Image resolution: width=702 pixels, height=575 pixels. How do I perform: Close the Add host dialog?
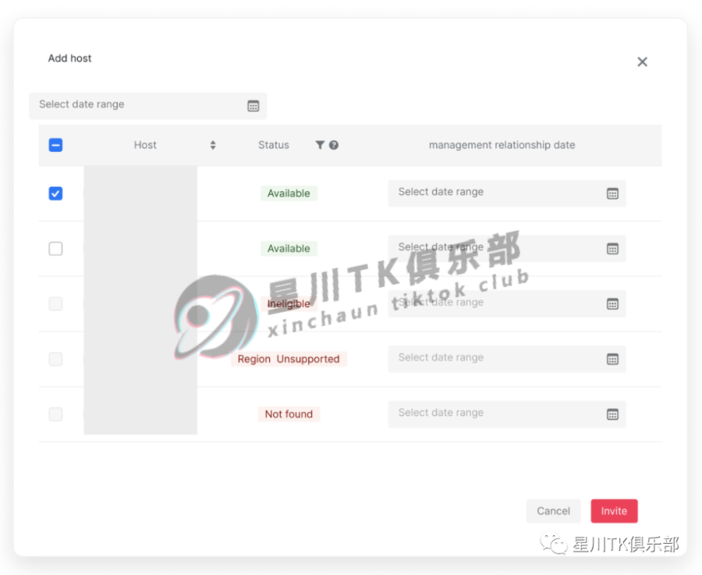pos(642,62)
